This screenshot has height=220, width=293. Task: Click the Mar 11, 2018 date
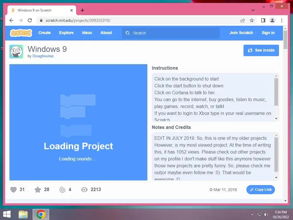[x=225, y=190]
